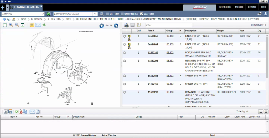Expand row for part 11570145
Screen dimensions: 269x138
(125, 53)
